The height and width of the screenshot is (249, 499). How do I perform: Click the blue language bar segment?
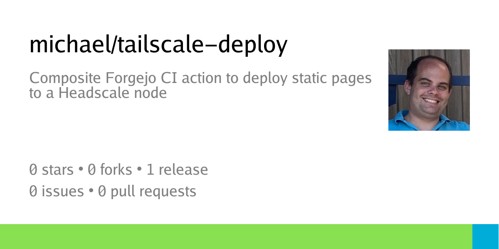[486, 237]
